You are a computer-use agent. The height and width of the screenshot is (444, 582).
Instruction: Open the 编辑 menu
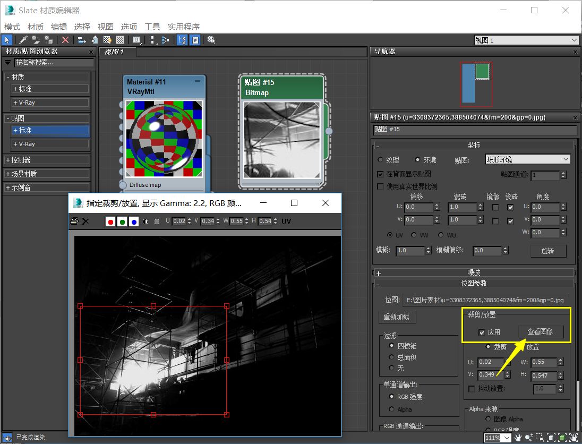point(59,27)
